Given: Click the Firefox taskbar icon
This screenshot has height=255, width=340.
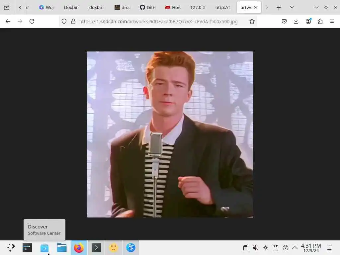Looking at the screenshot, I should [x=79, y=248].
